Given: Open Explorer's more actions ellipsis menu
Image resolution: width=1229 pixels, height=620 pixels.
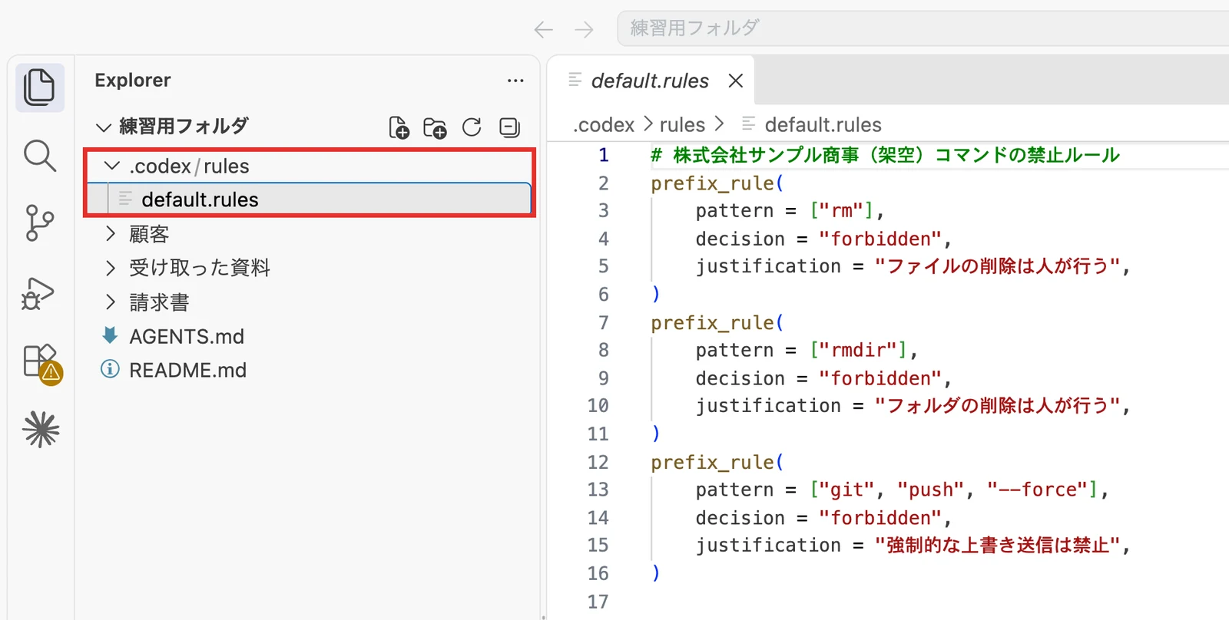Looking at the screenshot, I should [515, 81].
